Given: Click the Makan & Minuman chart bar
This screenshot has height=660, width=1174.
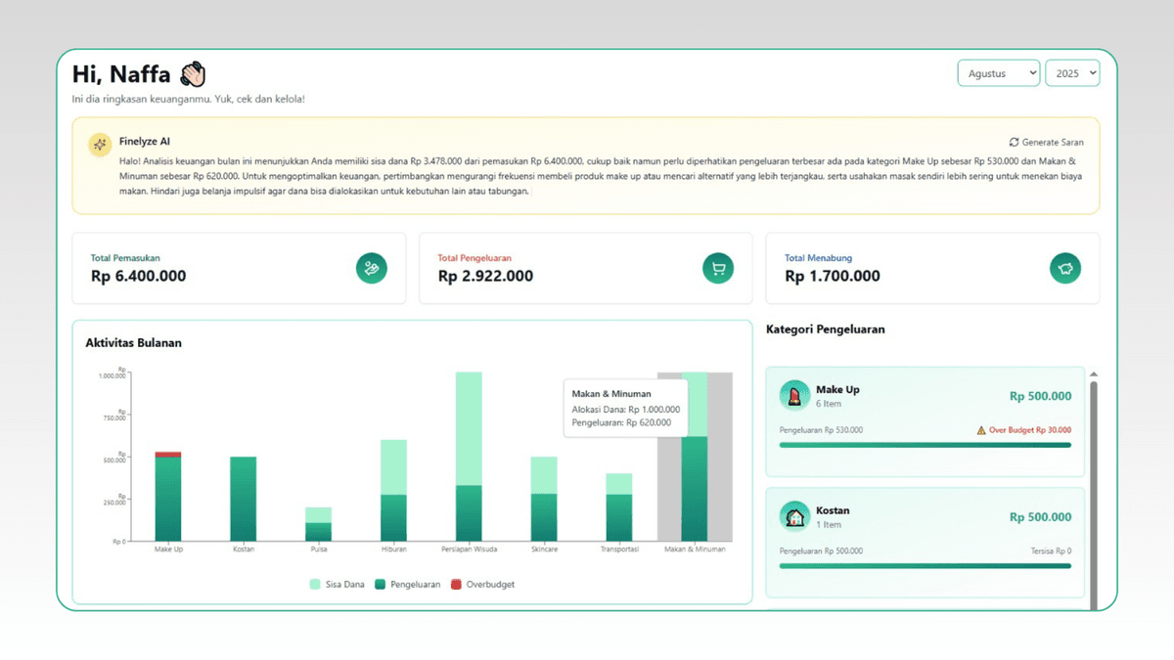Looking at the screenshot, I should [696, 469].
